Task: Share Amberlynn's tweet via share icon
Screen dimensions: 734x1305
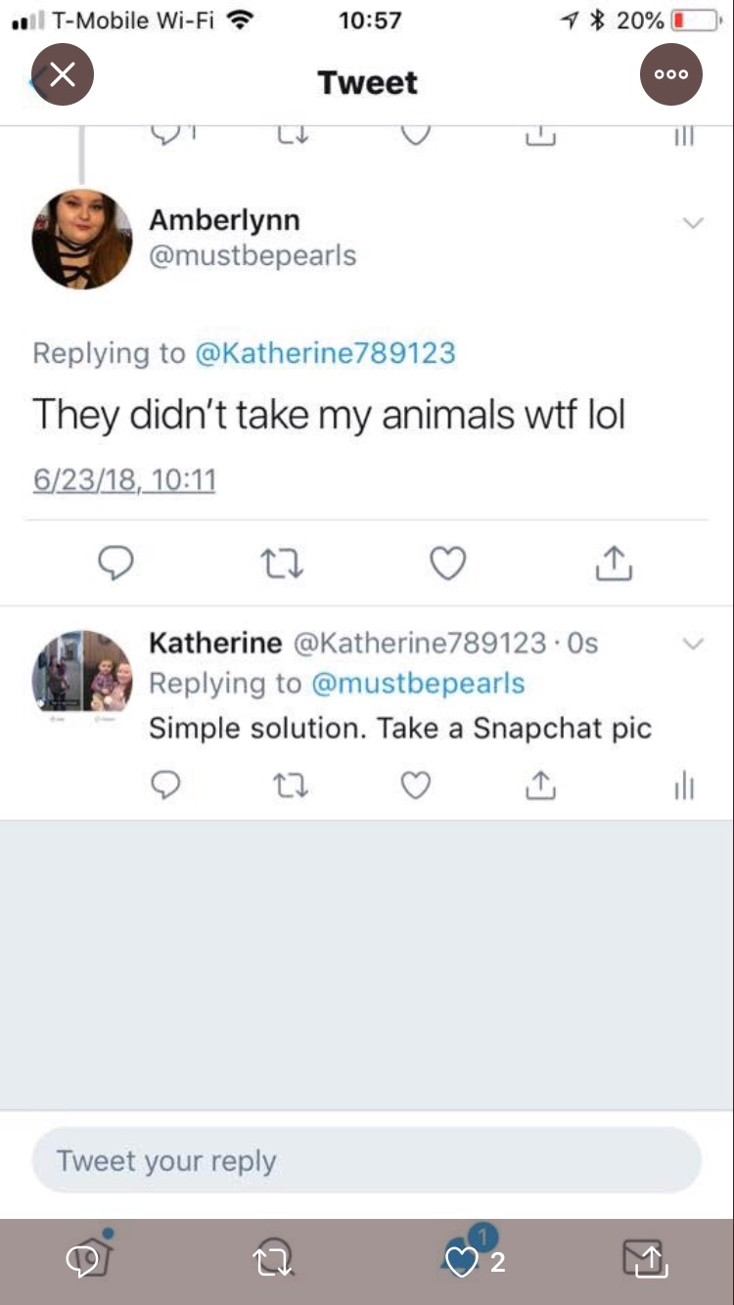Action: [614, 562]
